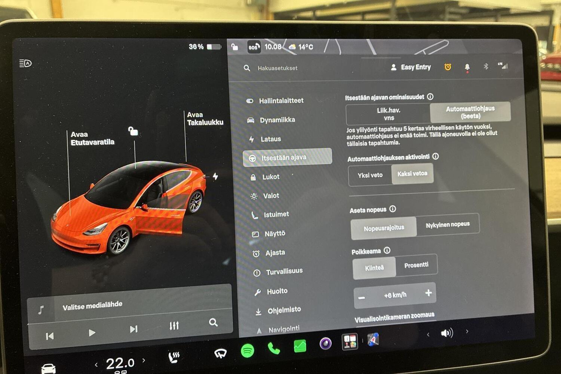Choose Yksi veto activation
Screen dimensions: 561x374
[370, 175]
